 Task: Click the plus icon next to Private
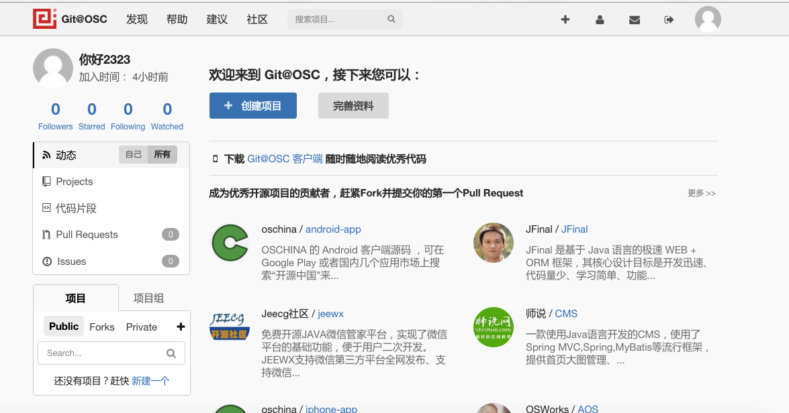[x=181, y=327]
